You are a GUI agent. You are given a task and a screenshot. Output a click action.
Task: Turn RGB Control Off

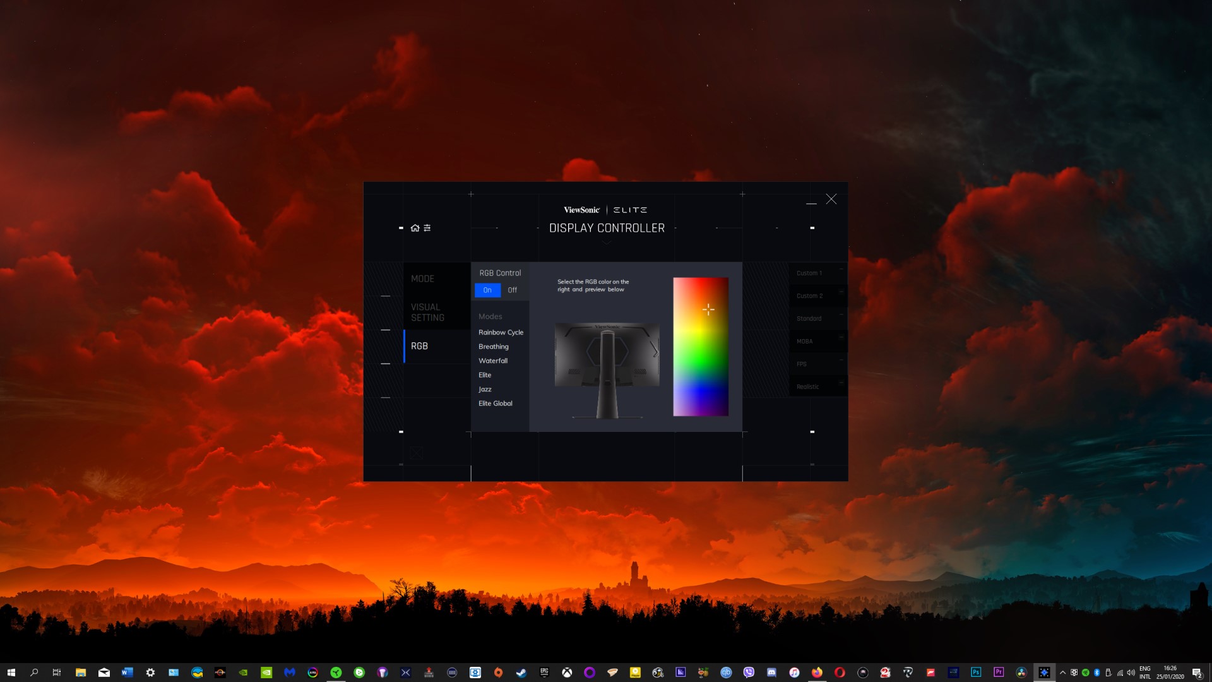tap(511, 290)
